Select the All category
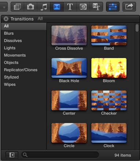This screenshot has height=161, width=140. pyautogui.click(x=24, y=26)
